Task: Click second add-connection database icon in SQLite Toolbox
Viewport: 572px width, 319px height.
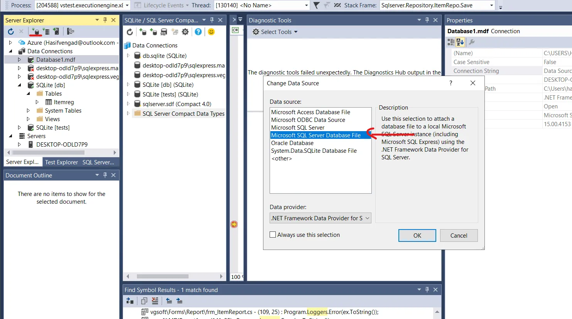Action: tap(154, 32)
